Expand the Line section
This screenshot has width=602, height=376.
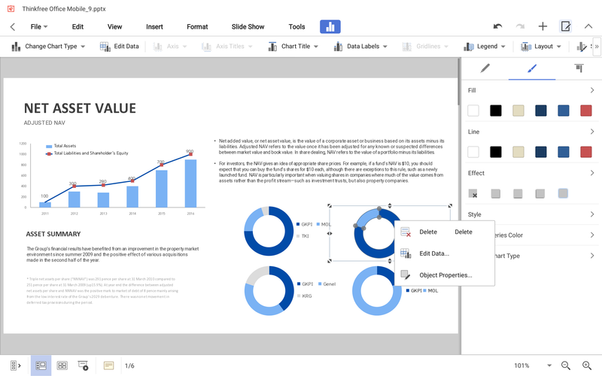(x=531, y=132)
